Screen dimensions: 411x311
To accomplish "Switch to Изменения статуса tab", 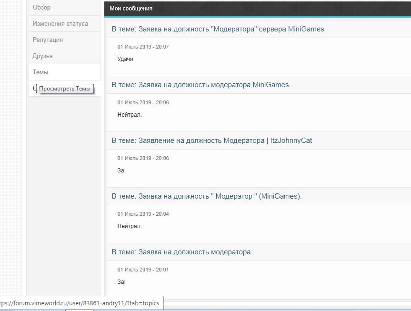I will point(64,24).
